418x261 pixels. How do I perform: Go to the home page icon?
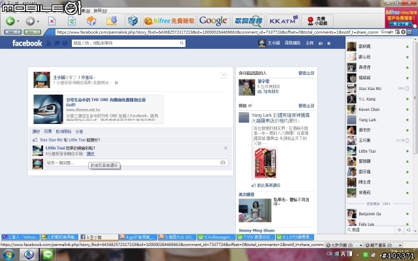coord(91,21)
